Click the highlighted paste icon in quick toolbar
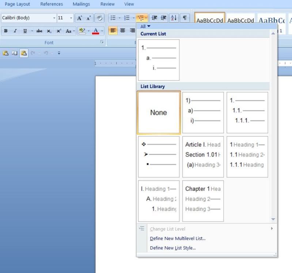This screenshot has height=273, width=292. pyautogui.click(x=24, y=53)
